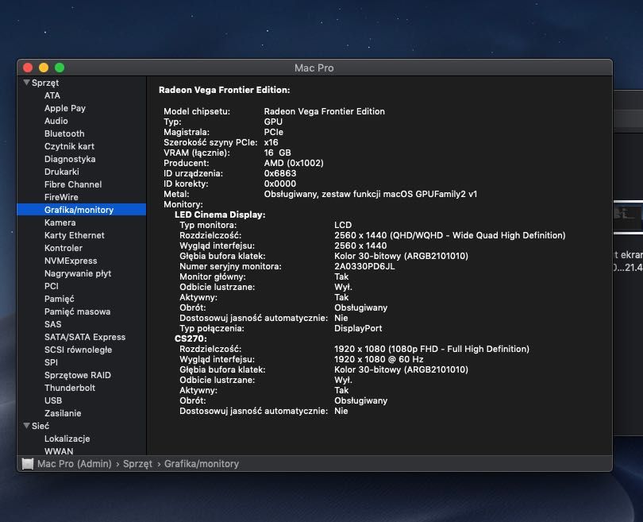
Task: Open the Kontroler entry
Action: coord(64,248)
